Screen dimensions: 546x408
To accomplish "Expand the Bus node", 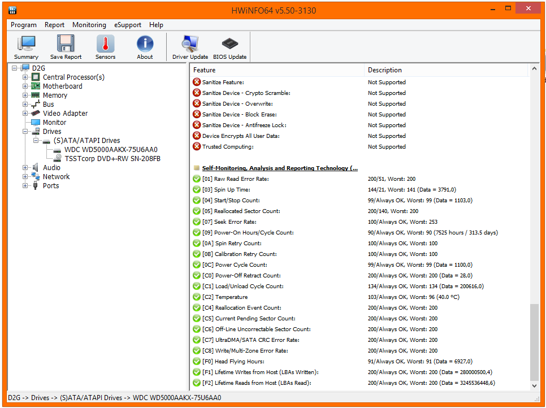I will tap(25, 104).
